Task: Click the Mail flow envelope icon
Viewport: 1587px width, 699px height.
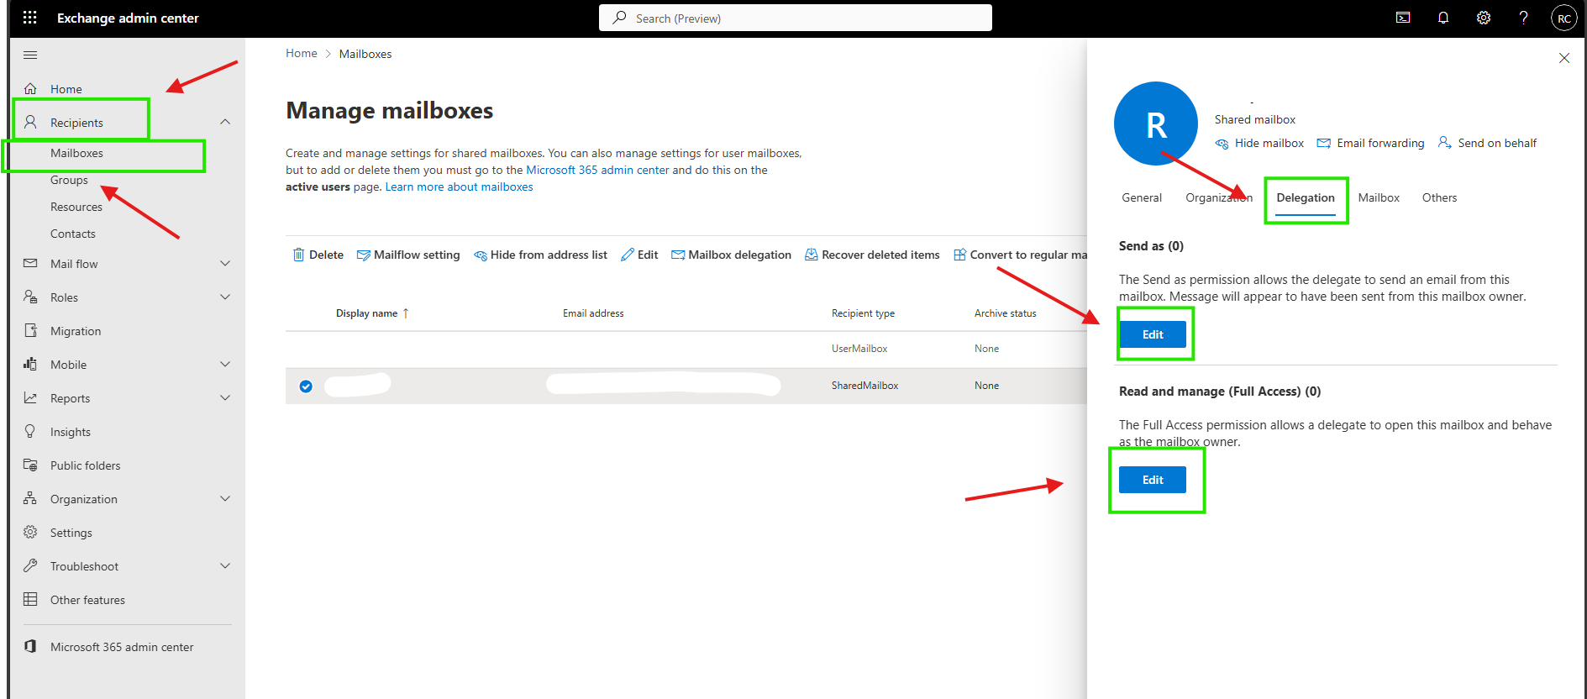Action: pyautogui.click(x=30, y=264)
